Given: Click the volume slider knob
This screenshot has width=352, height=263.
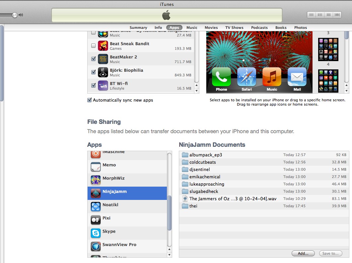Looking at the screenshot, I should tap(15, 15).
